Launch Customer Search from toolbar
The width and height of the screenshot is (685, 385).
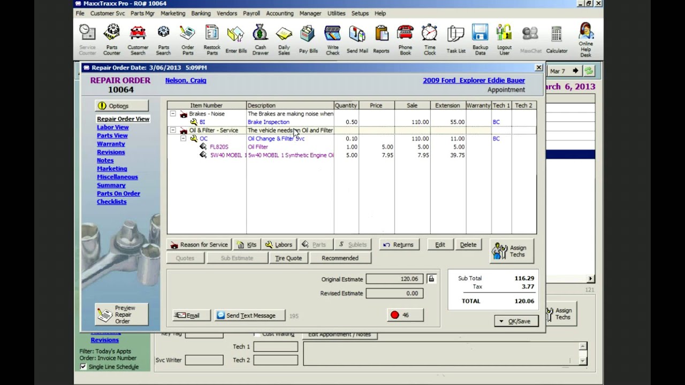tap(138, 40)
